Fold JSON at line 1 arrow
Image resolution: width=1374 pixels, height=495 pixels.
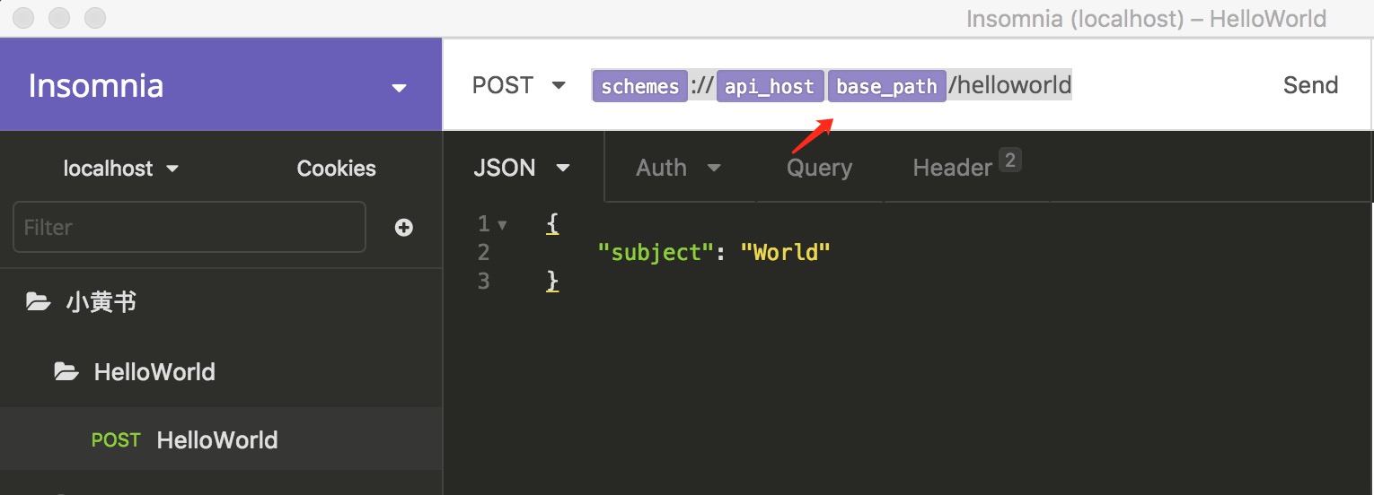click(502, 224)
